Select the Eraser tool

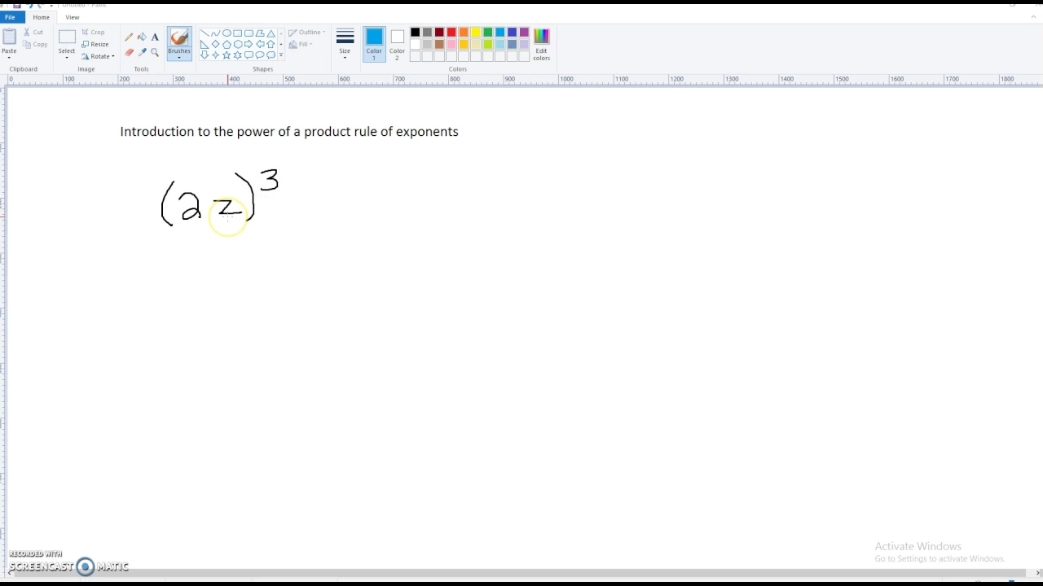pyautogui.click(x=129, y=52)
